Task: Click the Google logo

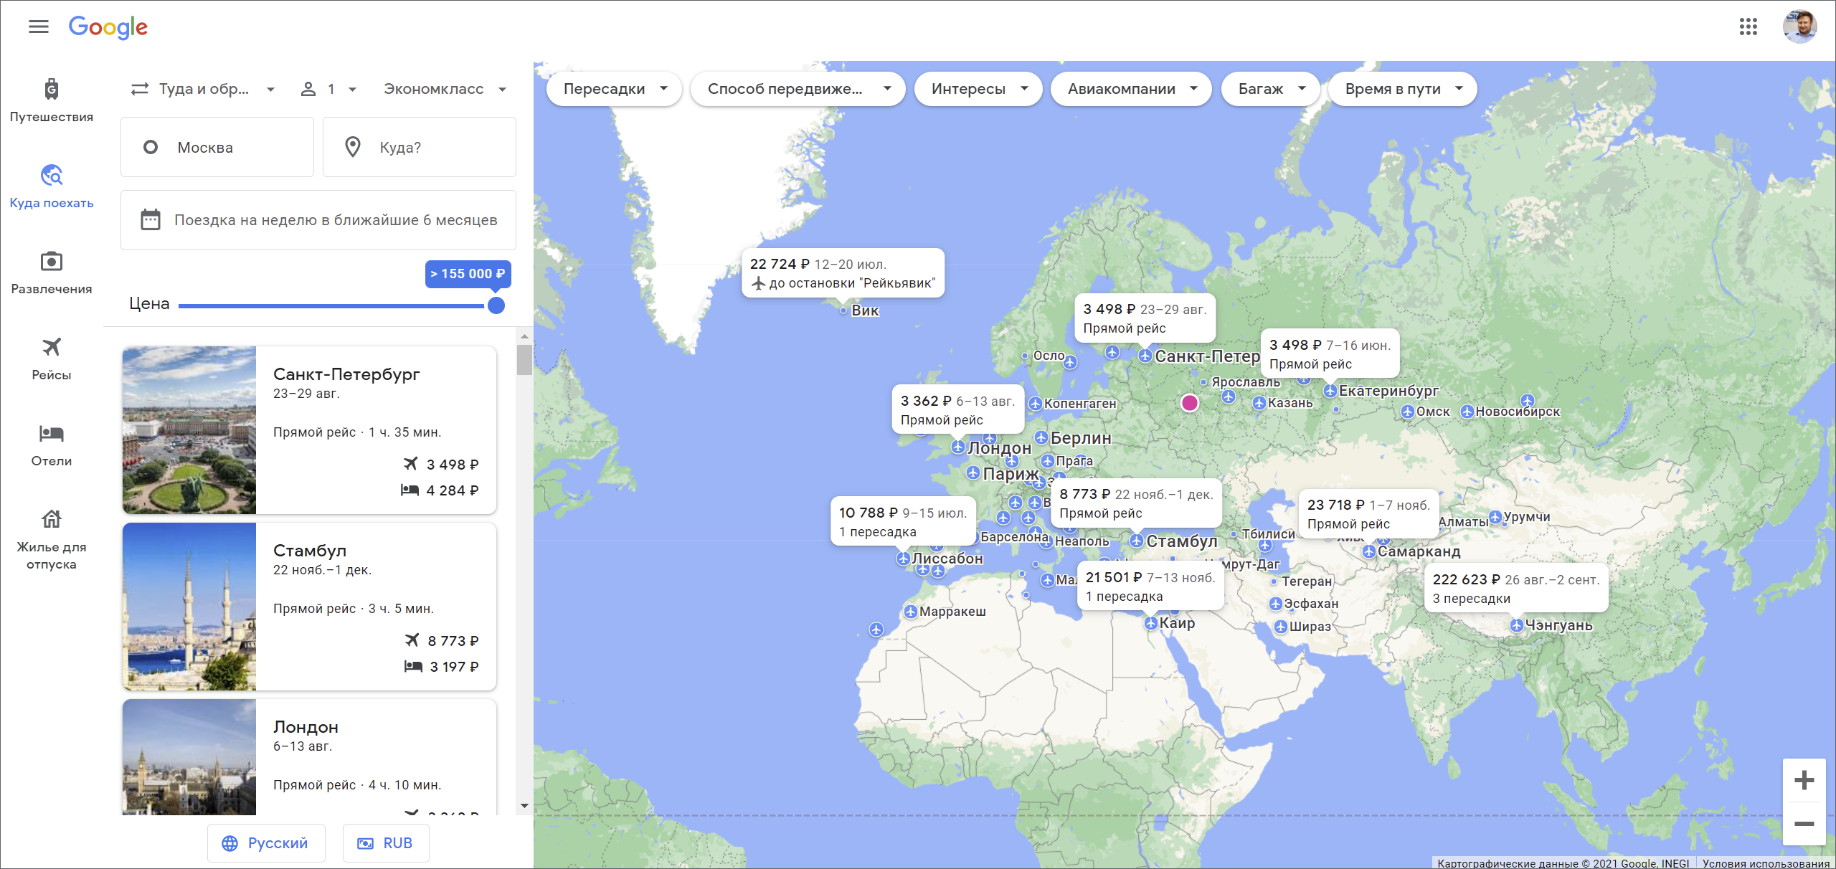Action: pyautogui.click(x=108, y=27)
